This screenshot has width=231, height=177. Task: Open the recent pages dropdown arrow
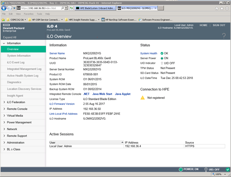14,8
